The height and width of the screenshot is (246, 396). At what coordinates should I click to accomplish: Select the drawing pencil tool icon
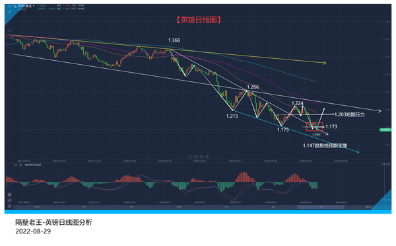click(x=10, y=200)
